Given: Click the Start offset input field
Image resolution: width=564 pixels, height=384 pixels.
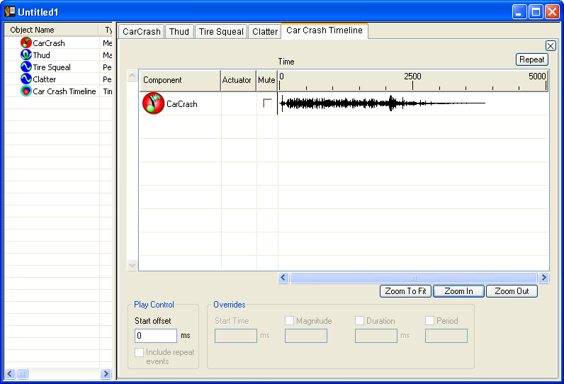Looking at the screenshot, I should coord(156,336).
